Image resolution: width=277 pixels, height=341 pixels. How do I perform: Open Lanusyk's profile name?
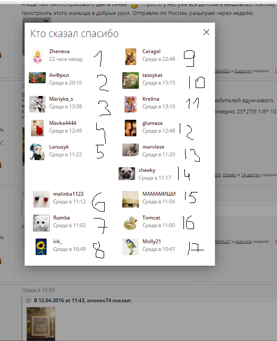tap(59, 147)
